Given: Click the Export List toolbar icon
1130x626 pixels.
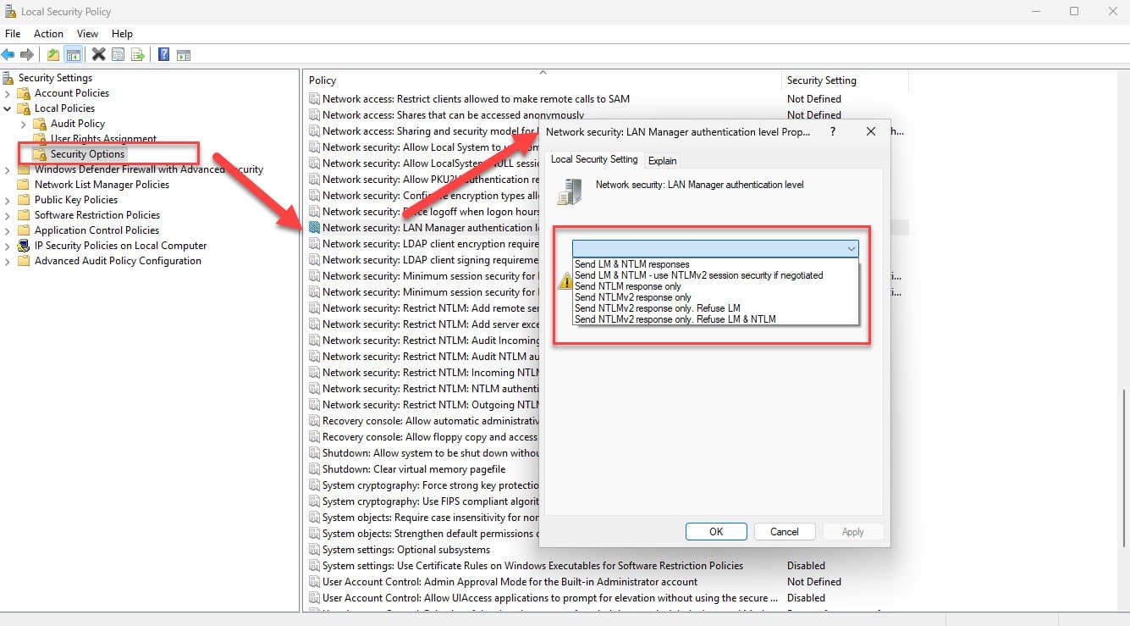Looking at the screenshot, I should (137, 55).
